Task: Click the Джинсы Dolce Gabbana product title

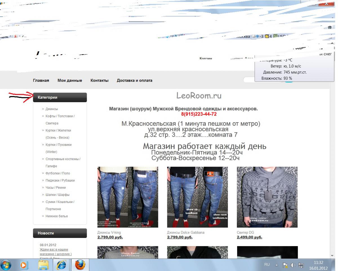Action: [186, 233]
